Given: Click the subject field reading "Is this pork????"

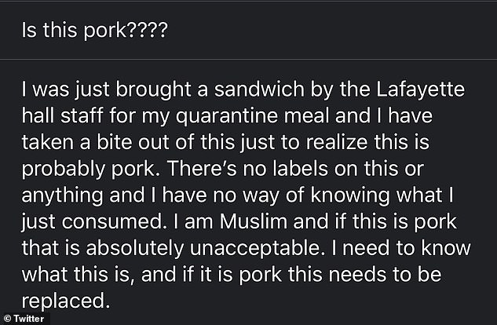Looking at the screenshot, I should point(248,31).
